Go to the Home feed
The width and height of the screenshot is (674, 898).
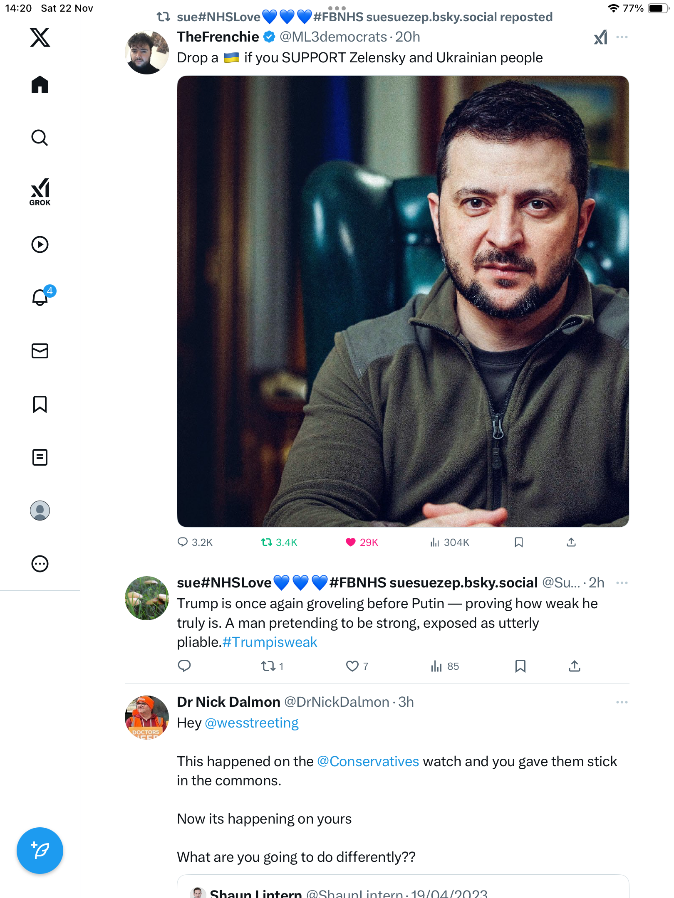tap(40, 85)
